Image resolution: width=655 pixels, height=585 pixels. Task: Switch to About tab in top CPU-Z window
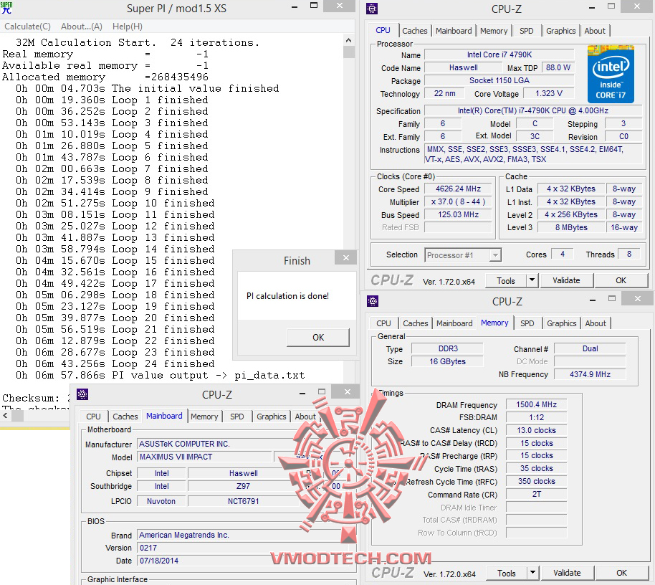pos(595,31)
